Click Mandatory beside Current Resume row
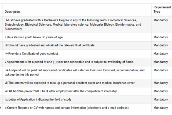 point(161,108)
